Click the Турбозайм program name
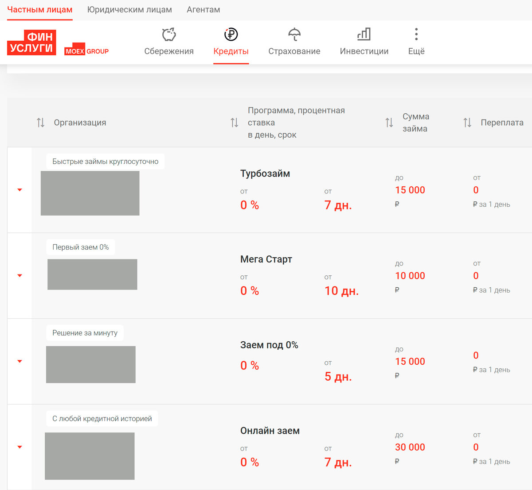 click(265, 174)
